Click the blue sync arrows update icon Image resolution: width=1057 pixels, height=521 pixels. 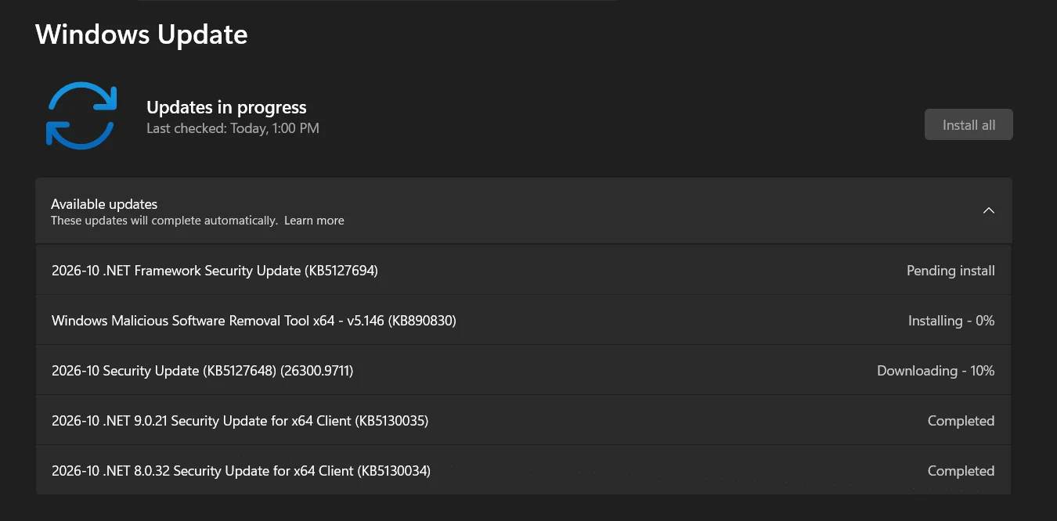pyautogui.click(x=81, y=115)
